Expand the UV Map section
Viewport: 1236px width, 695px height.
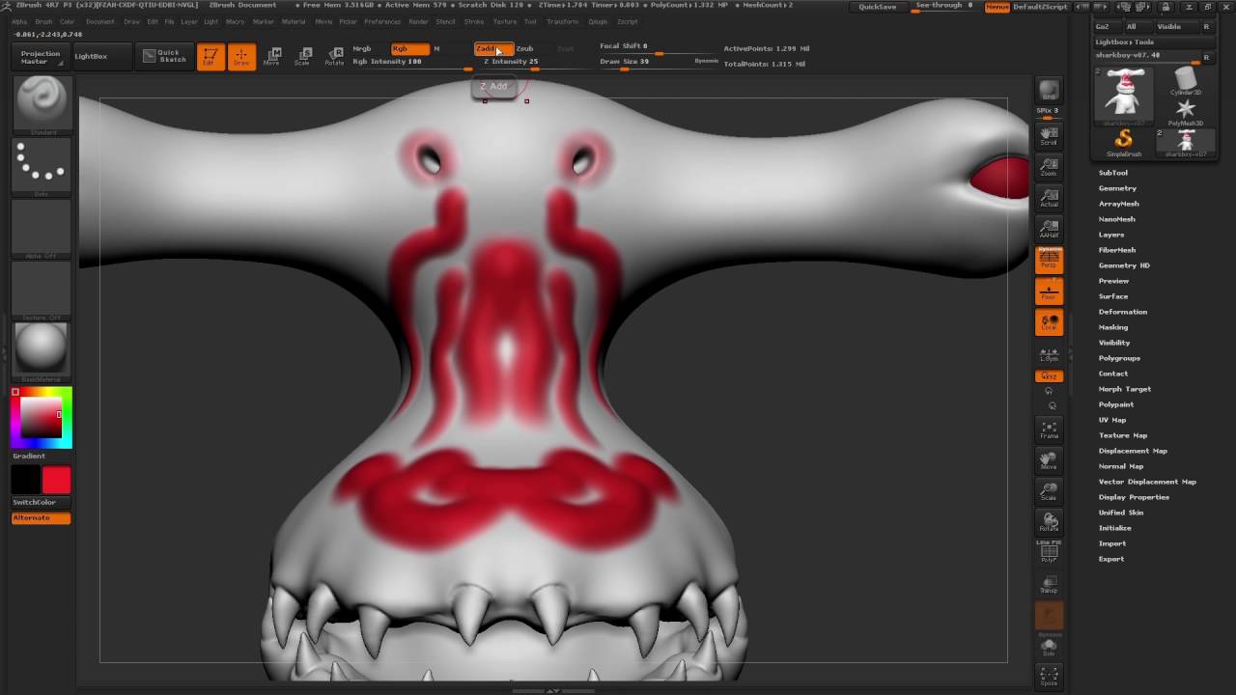[x=1112, y=420]
